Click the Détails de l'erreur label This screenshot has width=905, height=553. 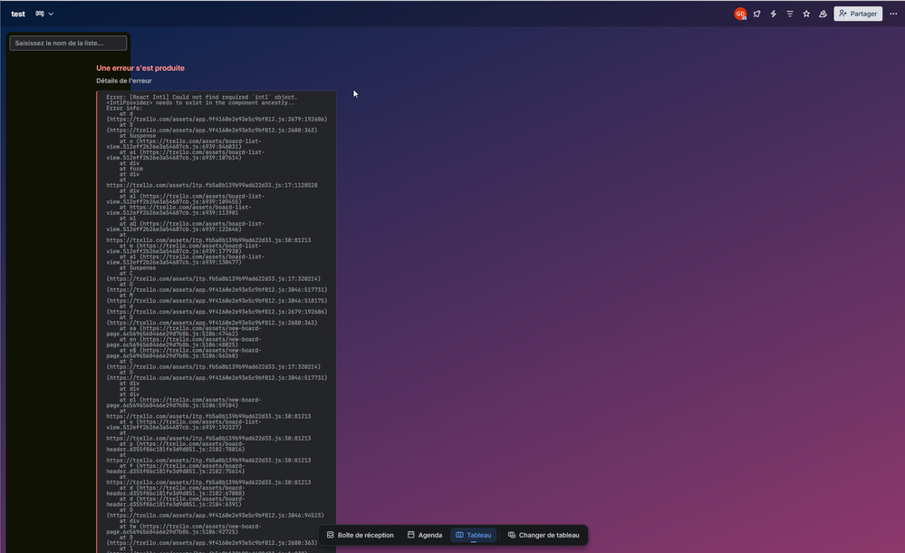[123, 81]
